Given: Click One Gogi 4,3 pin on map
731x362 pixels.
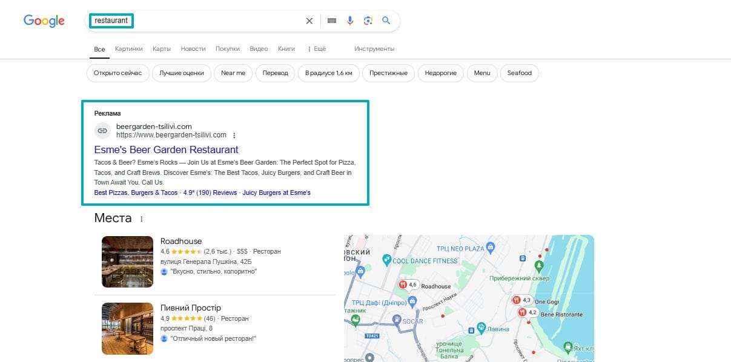Looking at the screenshot, I should pyautogui.click(x=516, y=300).
